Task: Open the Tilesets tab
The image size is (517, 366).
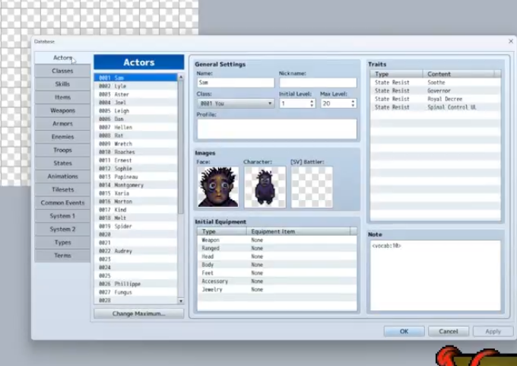Action: coord(62,189)
